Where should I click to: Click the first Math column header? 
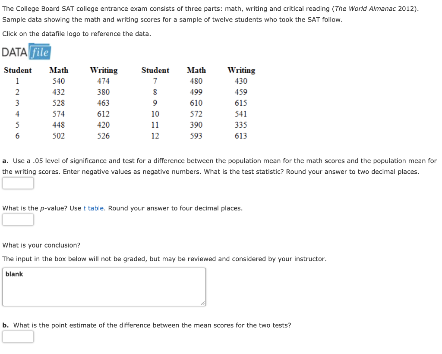point(59,70)
